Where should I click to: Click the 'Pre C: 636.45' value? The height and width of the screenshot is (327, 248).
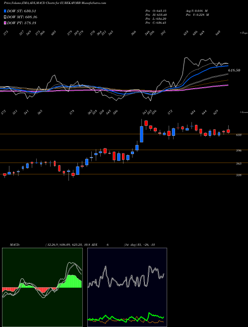point(156,23)
